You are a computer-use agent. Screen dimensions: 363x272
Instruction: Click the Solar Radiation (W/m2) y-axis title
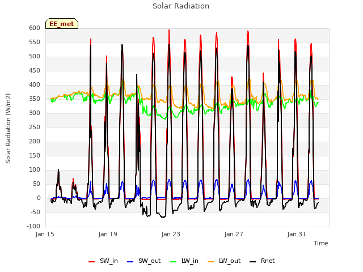tap(8, 129)
